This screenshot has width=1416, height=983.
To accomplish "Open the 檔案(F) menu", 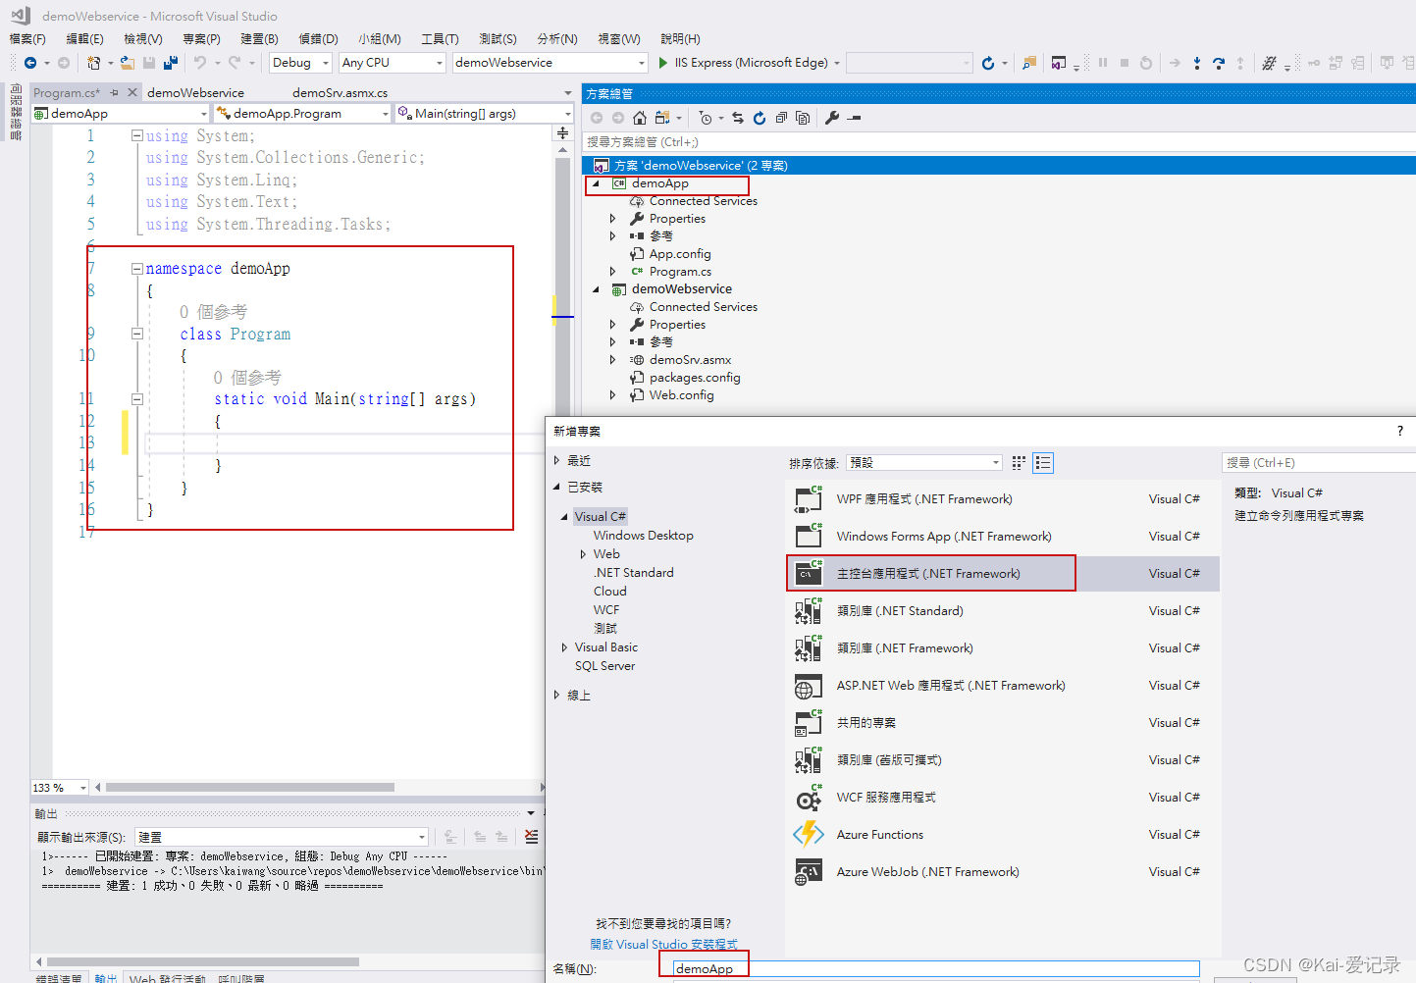I will (x=27, y=39).
